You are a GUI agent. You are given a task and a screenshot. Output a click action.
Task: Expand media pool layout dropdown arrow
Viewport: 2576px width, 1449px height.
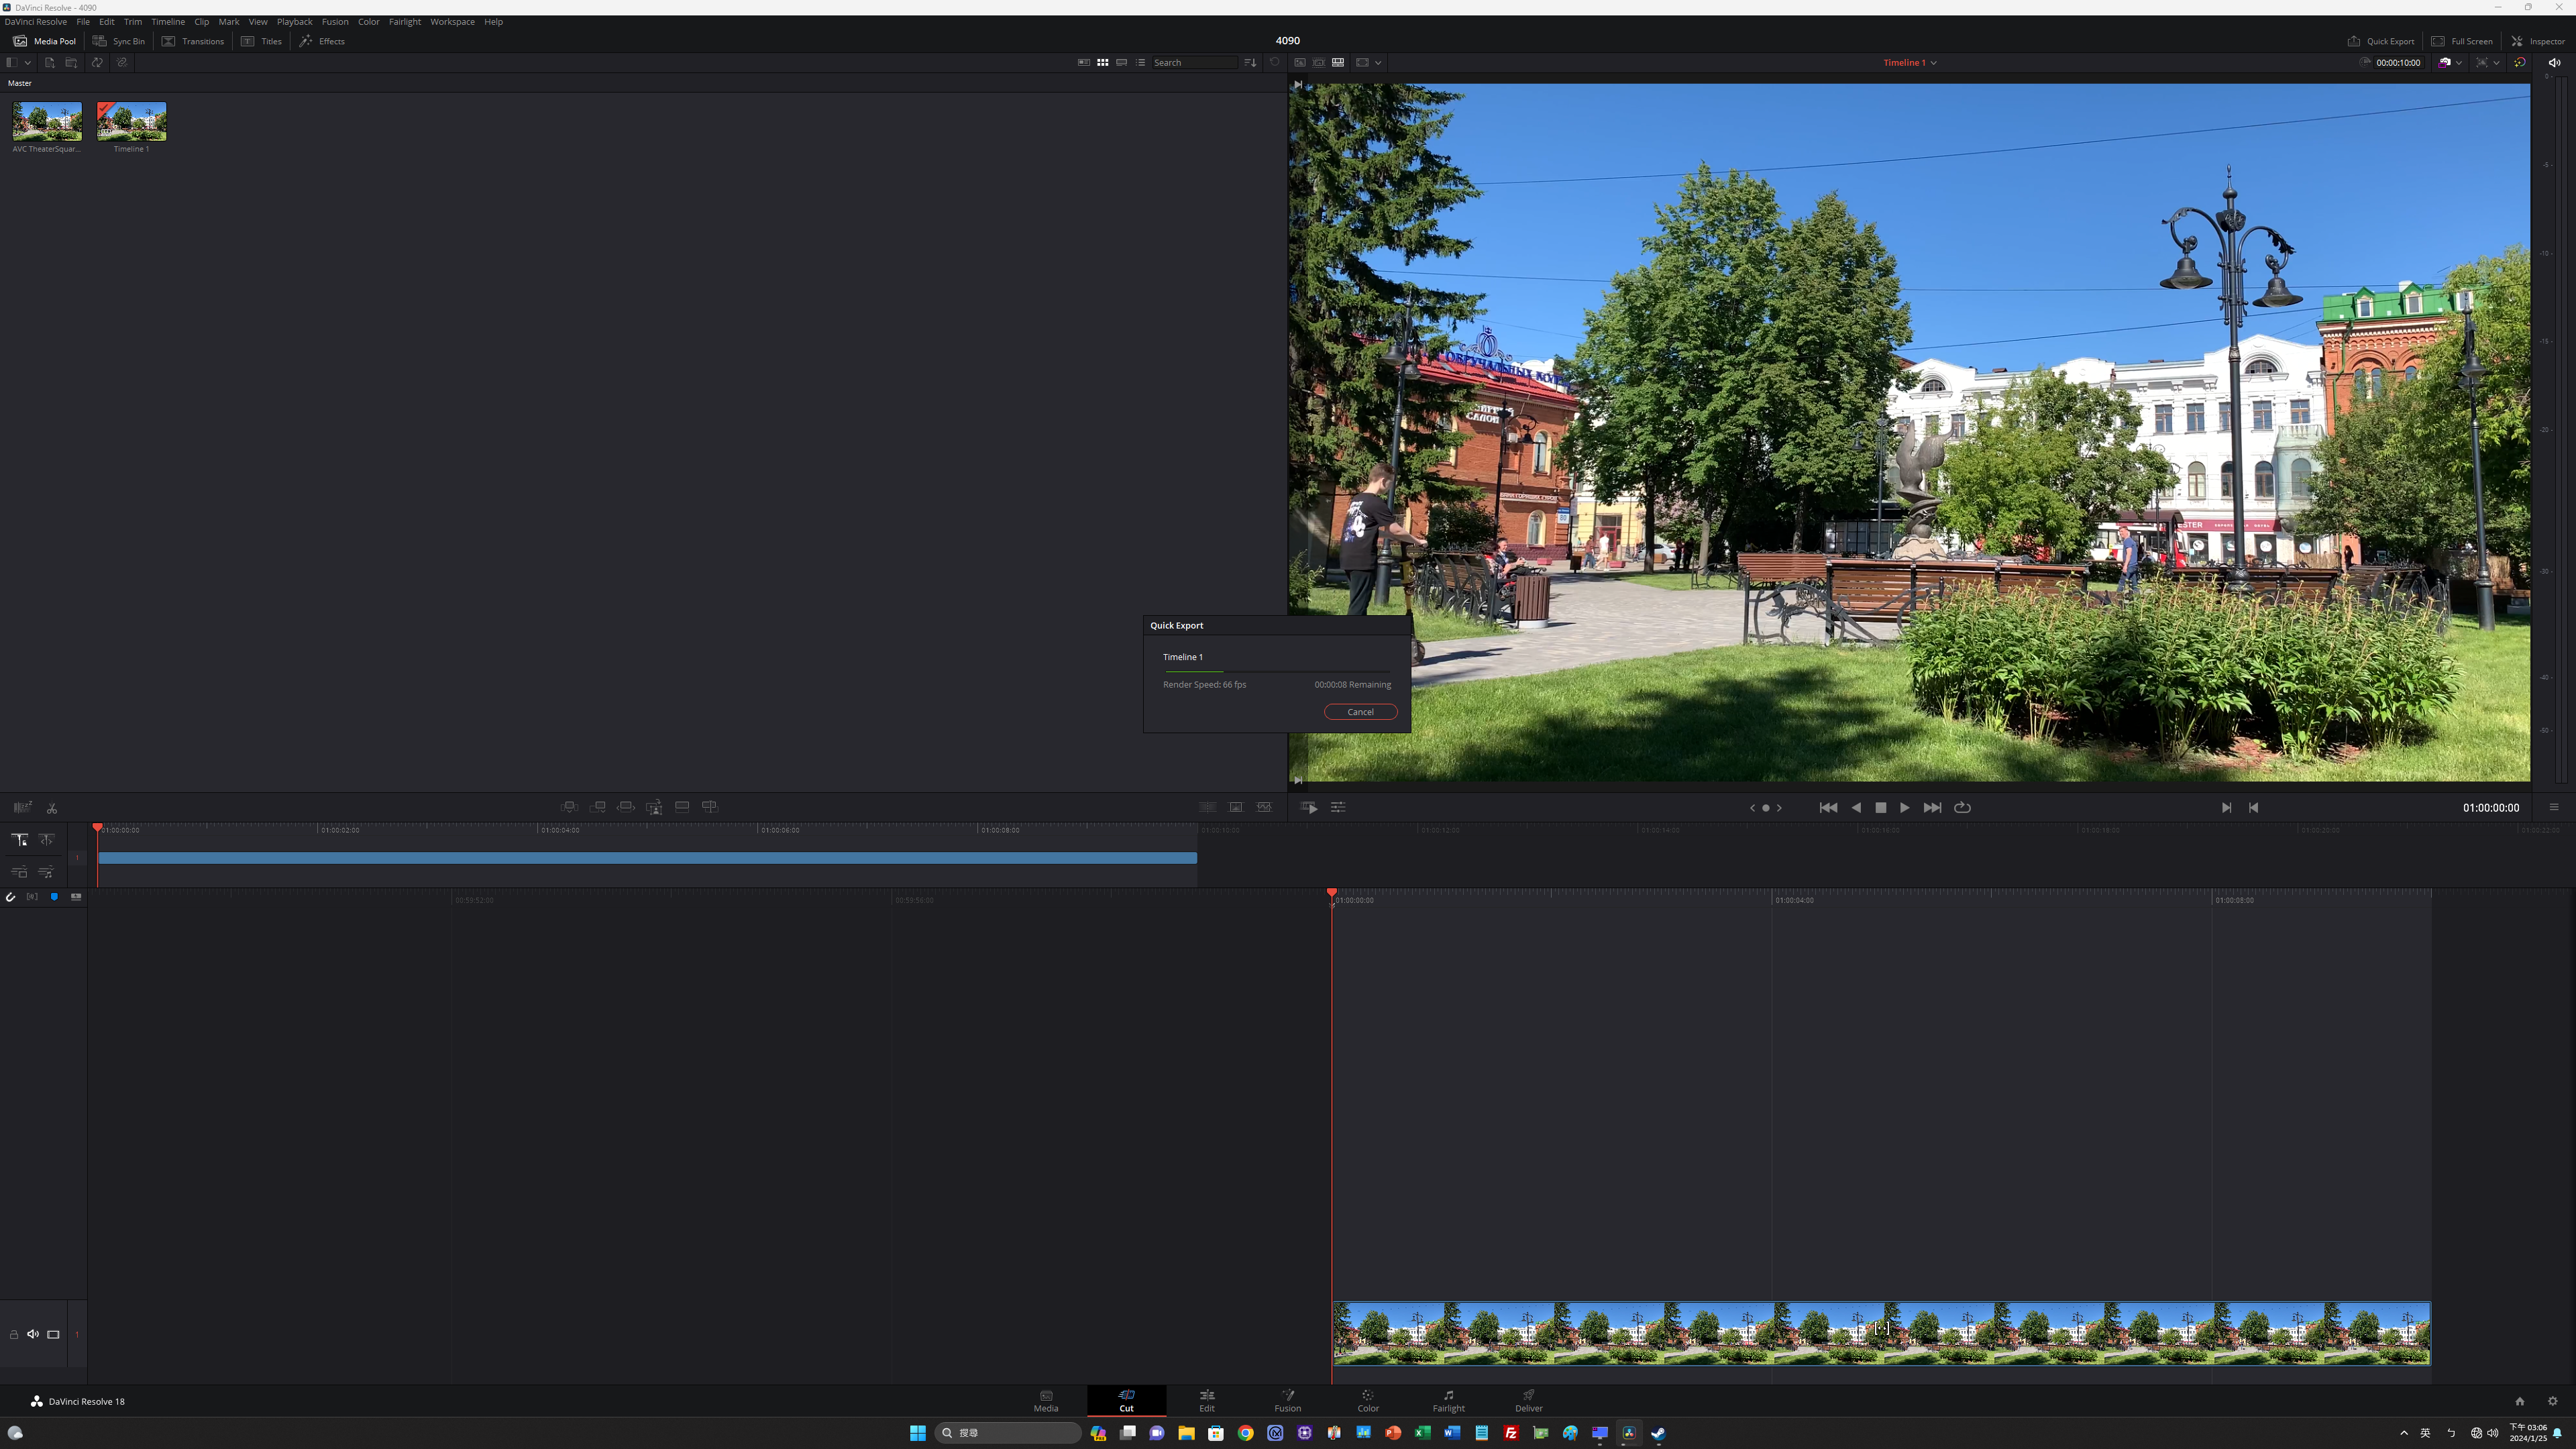click(28, 62)
